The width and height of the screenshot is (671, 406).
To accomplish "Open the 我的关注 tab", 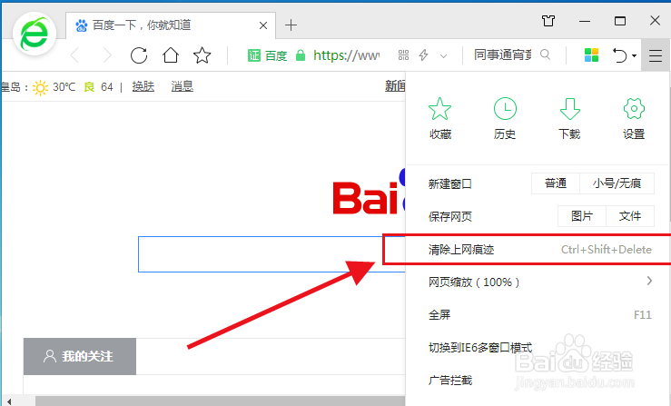I will pyautogui.click(x=80, y=356).
